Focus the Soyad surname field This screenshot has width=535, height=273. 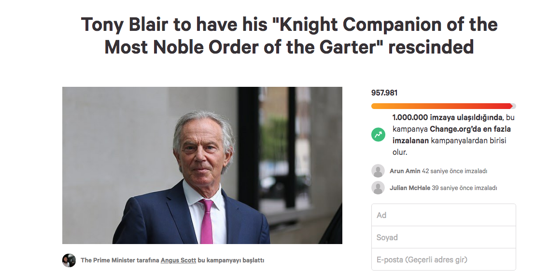pyautogui.click(x=444, y=237)
